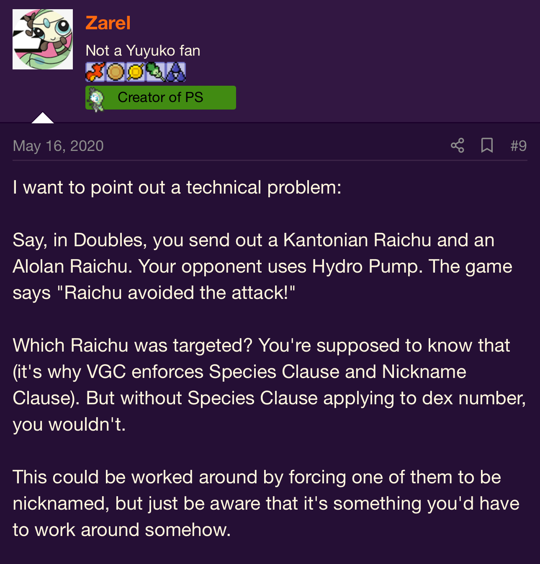Viewport: 540px width, 564px height.
Task: Click the bronze coin badge
Action: point(116,72)
